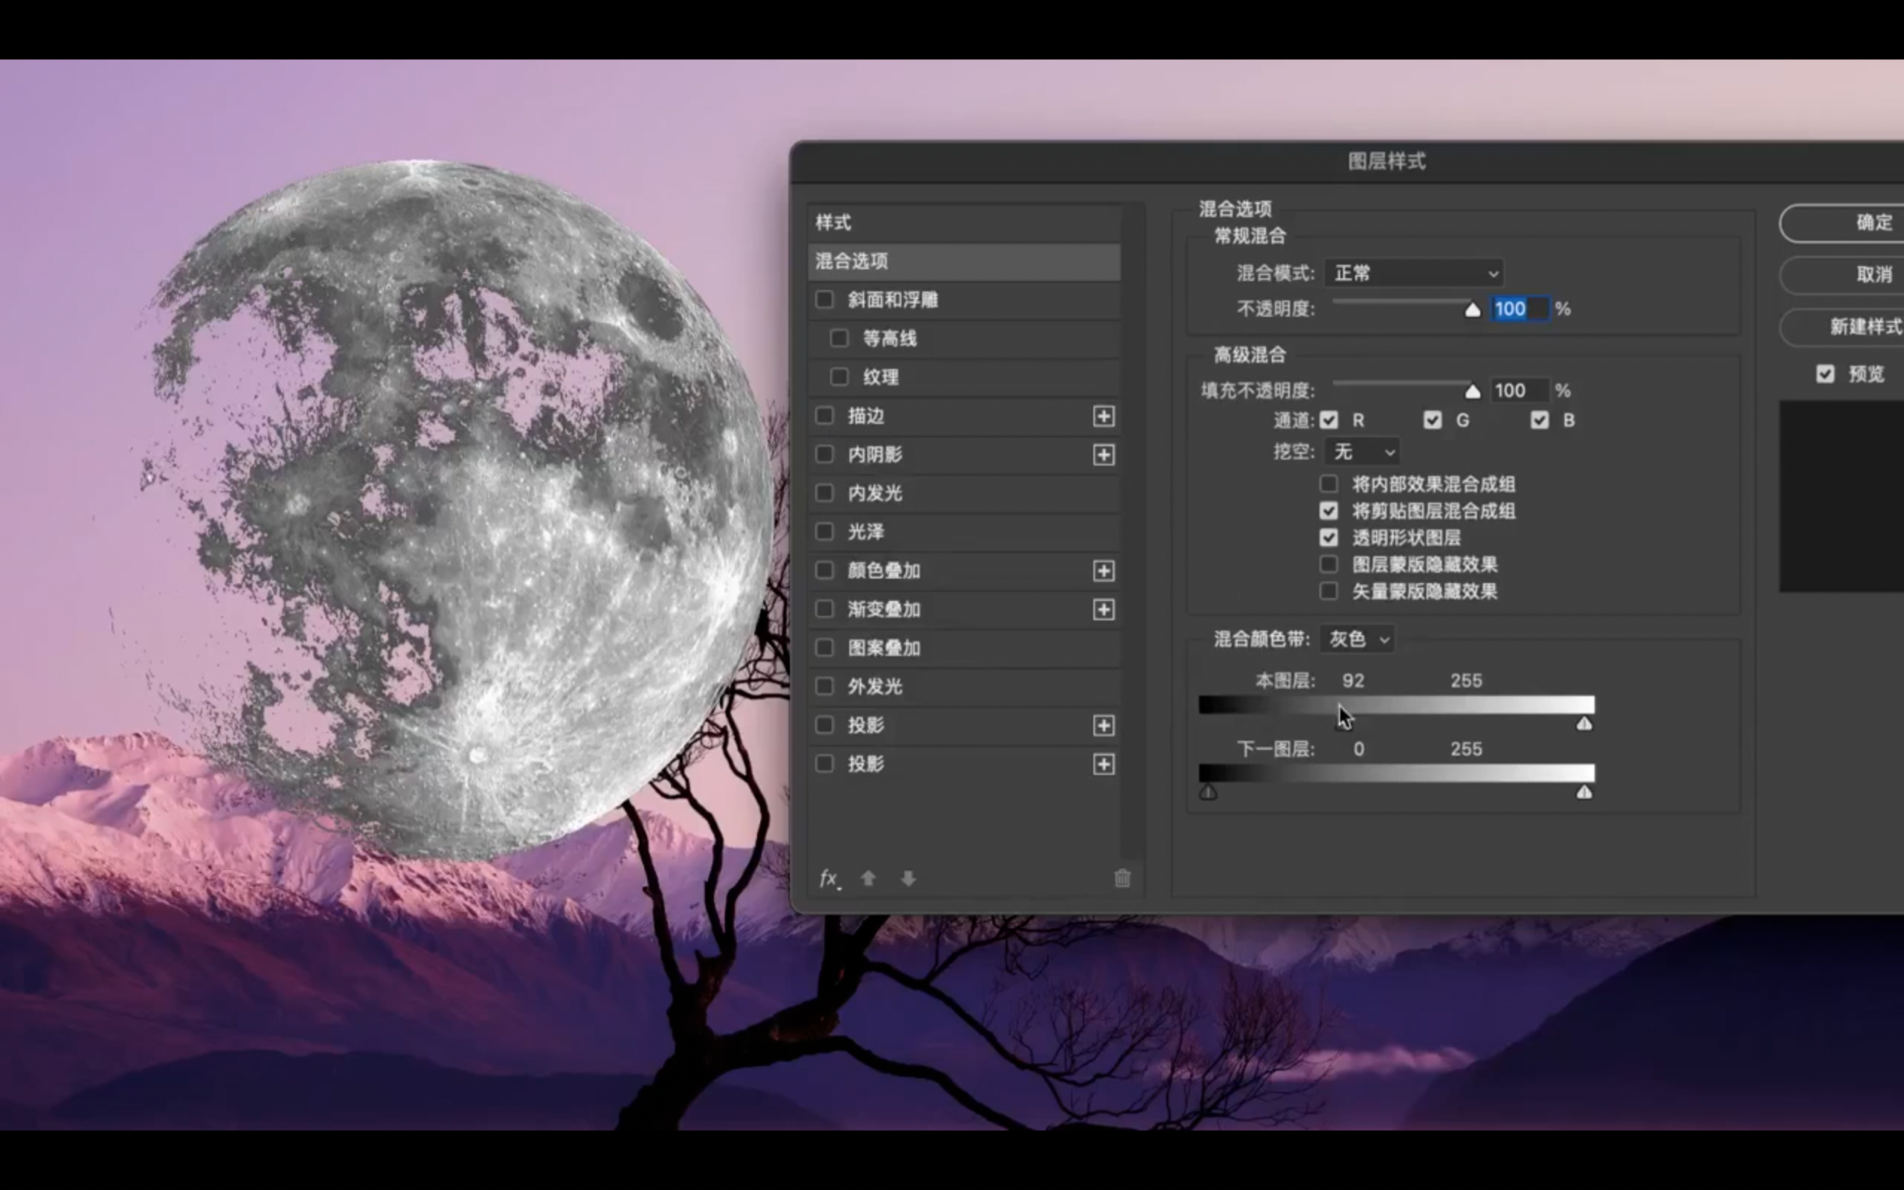The width and height of the screenshot is (1904, 1190).
Task: Click the 填充不透明度 slider handle
Action: (1472, 391)
